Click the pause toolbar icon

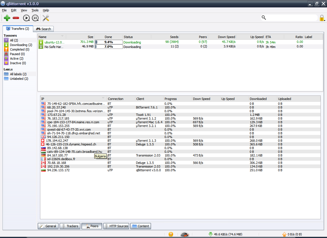click(x=35, y=18)
